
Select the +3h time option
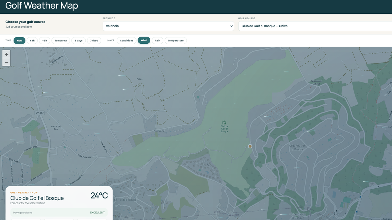[x=32, y=40]
